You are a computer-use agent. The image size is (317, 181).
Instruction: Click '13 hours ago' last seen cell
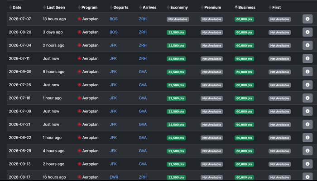[x=54, y=19]
